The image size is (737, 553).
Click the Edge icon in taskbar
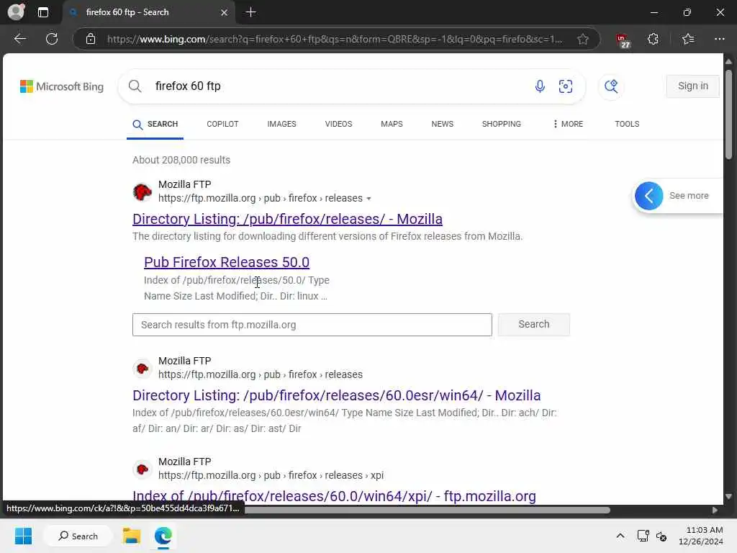[x=163, y=536]
